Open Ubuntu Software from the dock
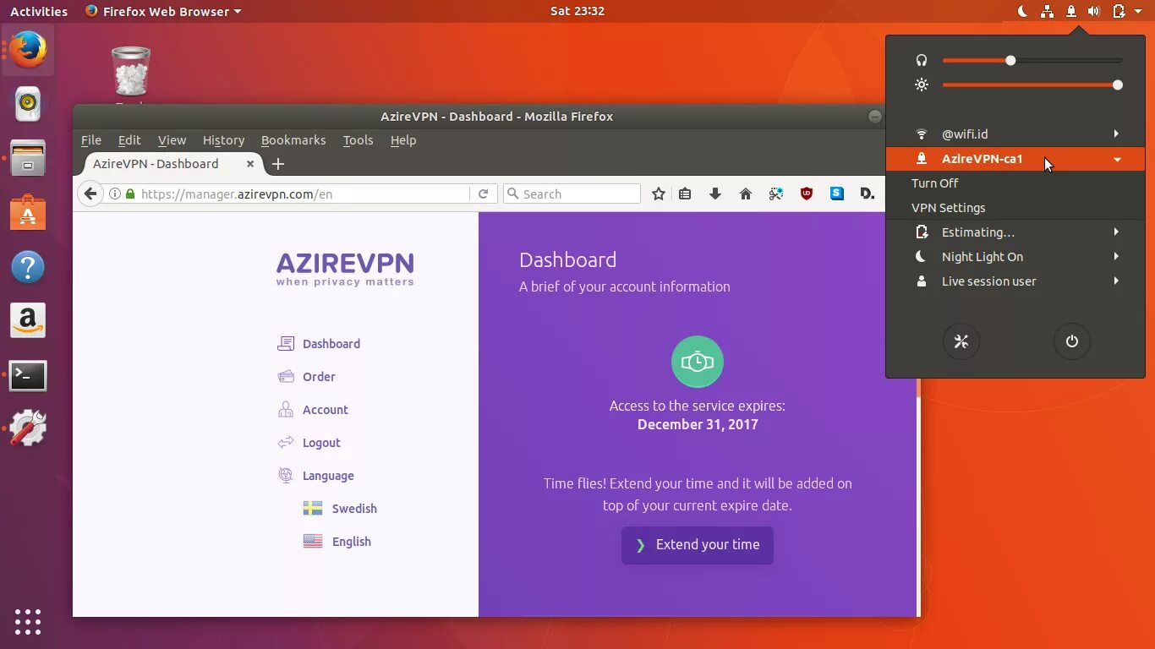 (x=28, y=212)
